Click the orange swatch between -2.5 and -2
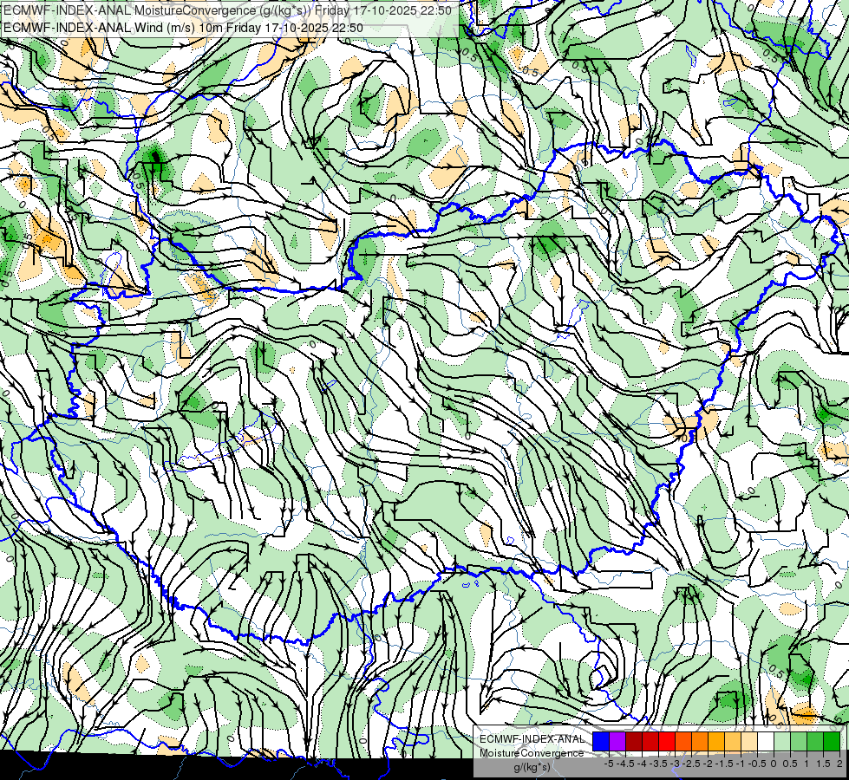This screenshot has width=849, height=780. pos(700,741)
